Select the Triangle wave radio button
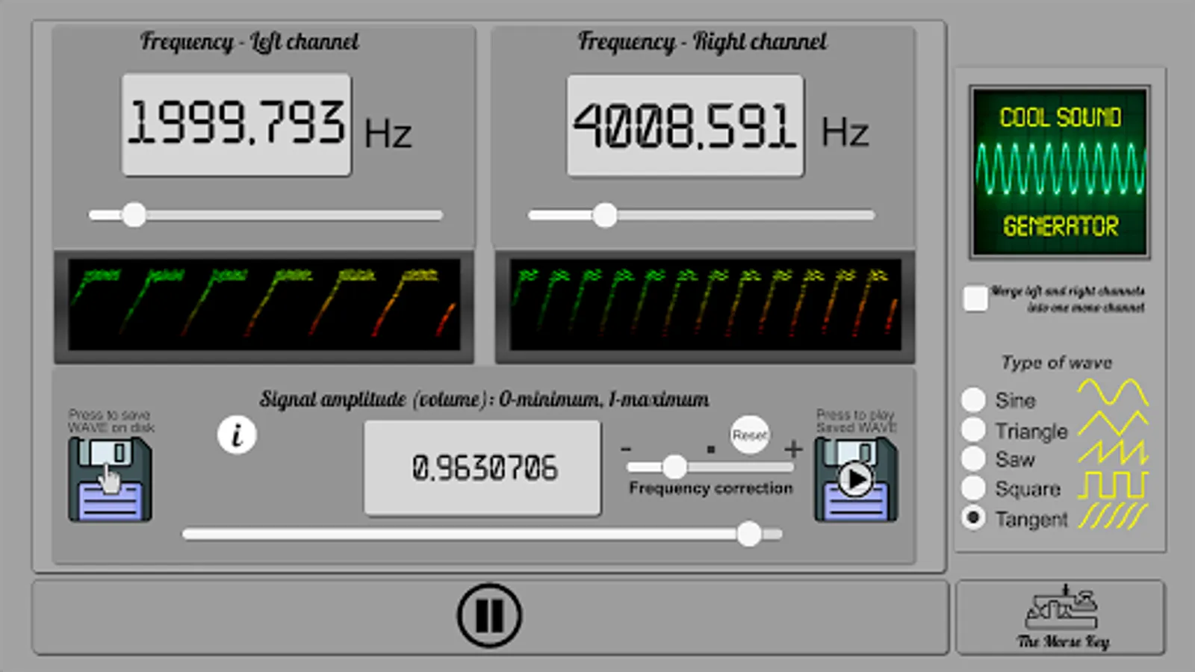The image size is (1195, 672). [973, 429]
